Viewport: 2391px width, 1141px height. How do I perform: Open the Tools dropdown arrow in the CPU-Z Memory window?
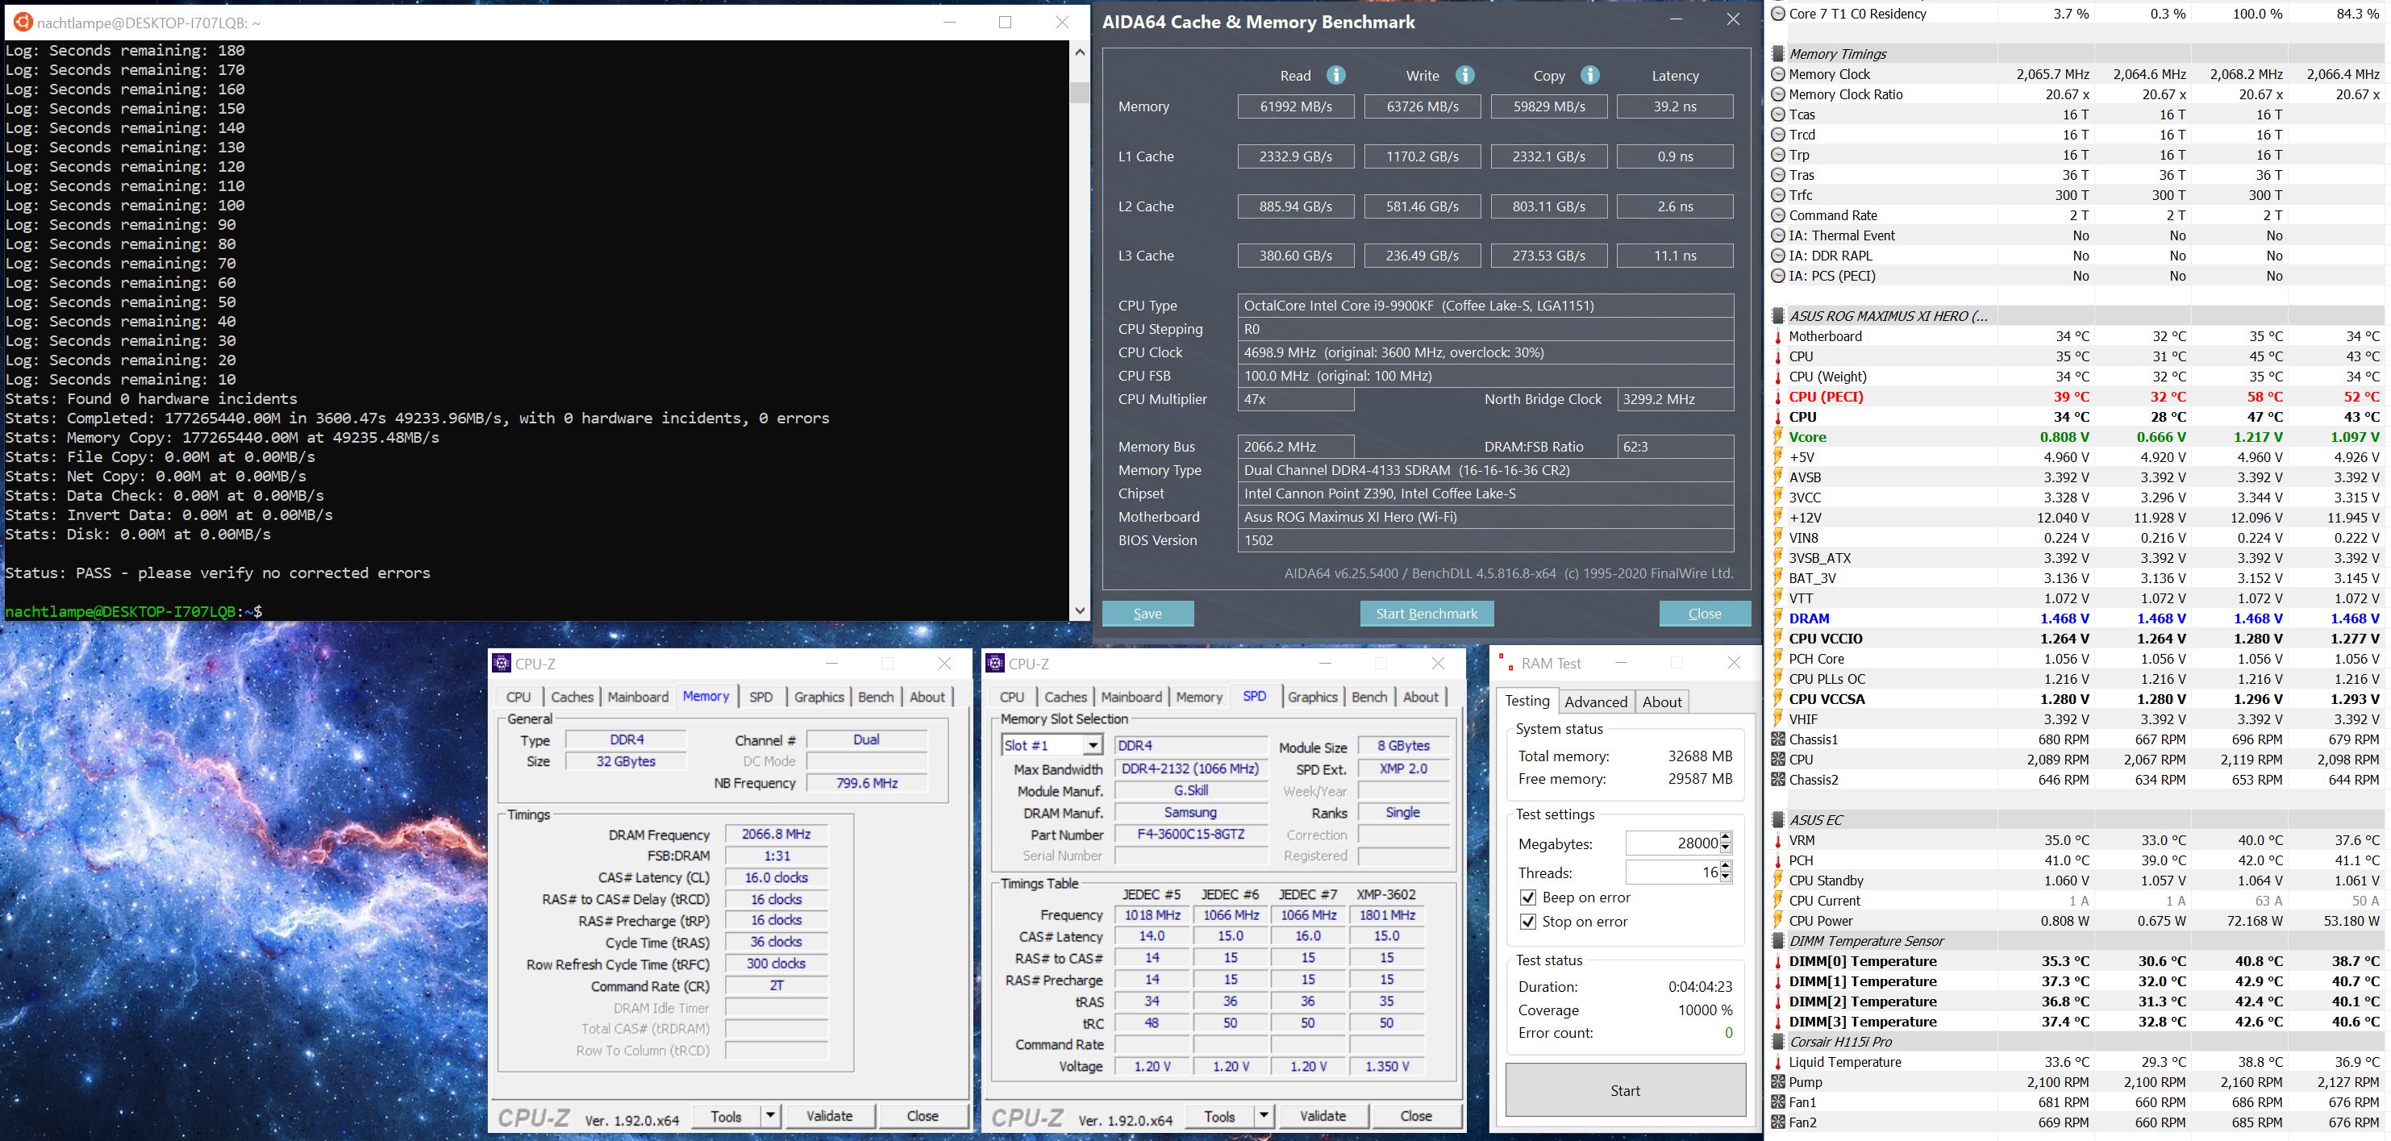click(x=769, y=1115)
